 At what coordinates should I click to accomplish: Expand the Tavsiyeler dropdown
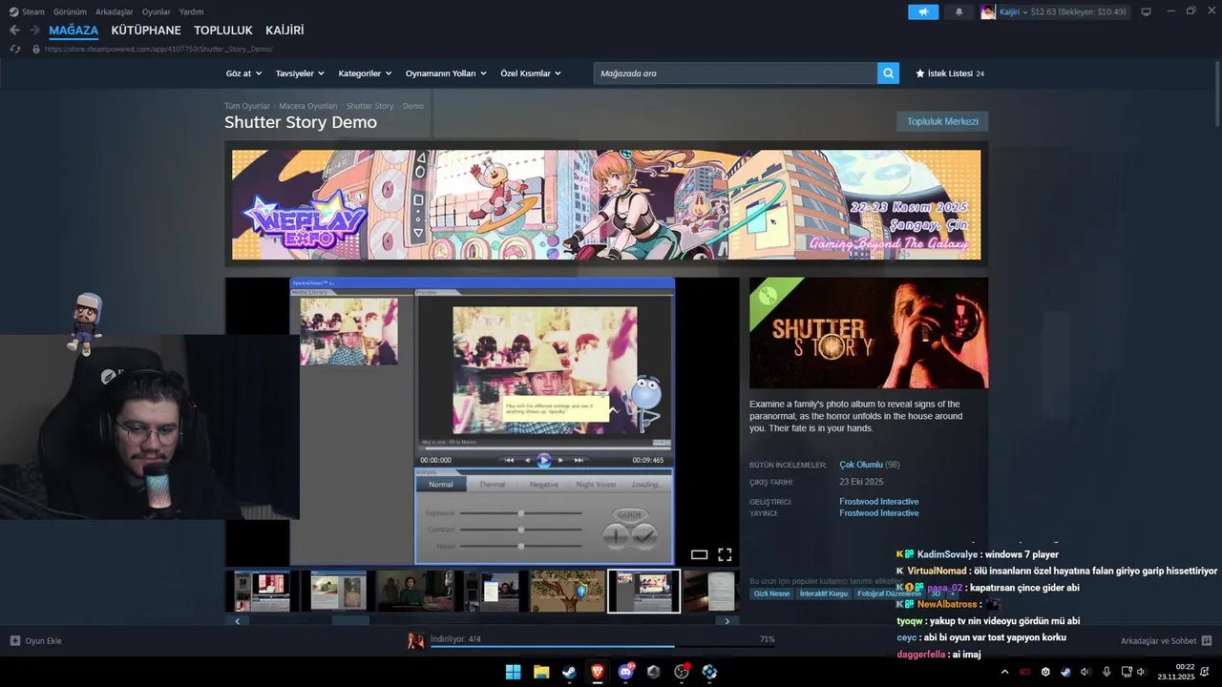coord(300,73)
